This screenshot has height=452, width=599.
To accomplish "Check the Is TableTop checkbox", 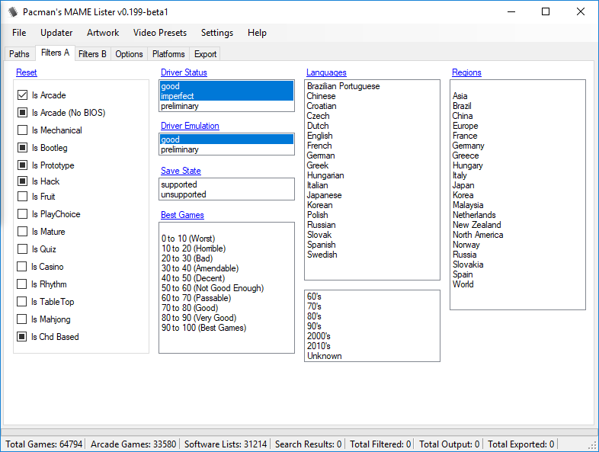I will (22, 302).
